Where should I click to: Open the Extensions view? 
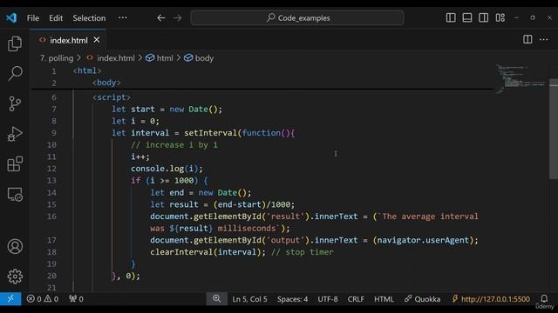click(x=15, y=164)
